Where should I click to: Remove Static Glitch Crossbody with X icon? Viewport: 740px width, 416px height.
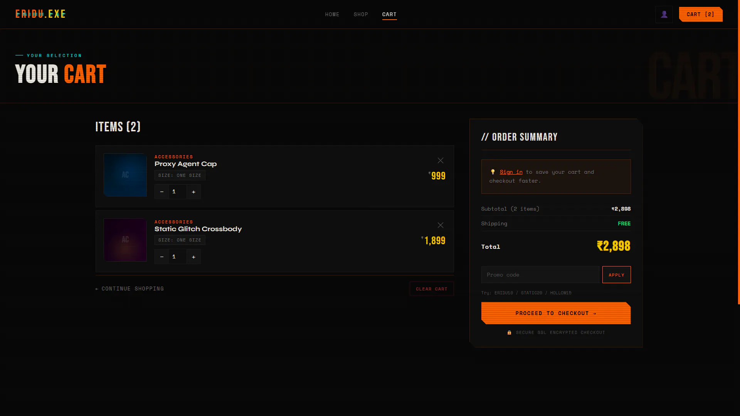pyautogui.click(x=441, y=225)
